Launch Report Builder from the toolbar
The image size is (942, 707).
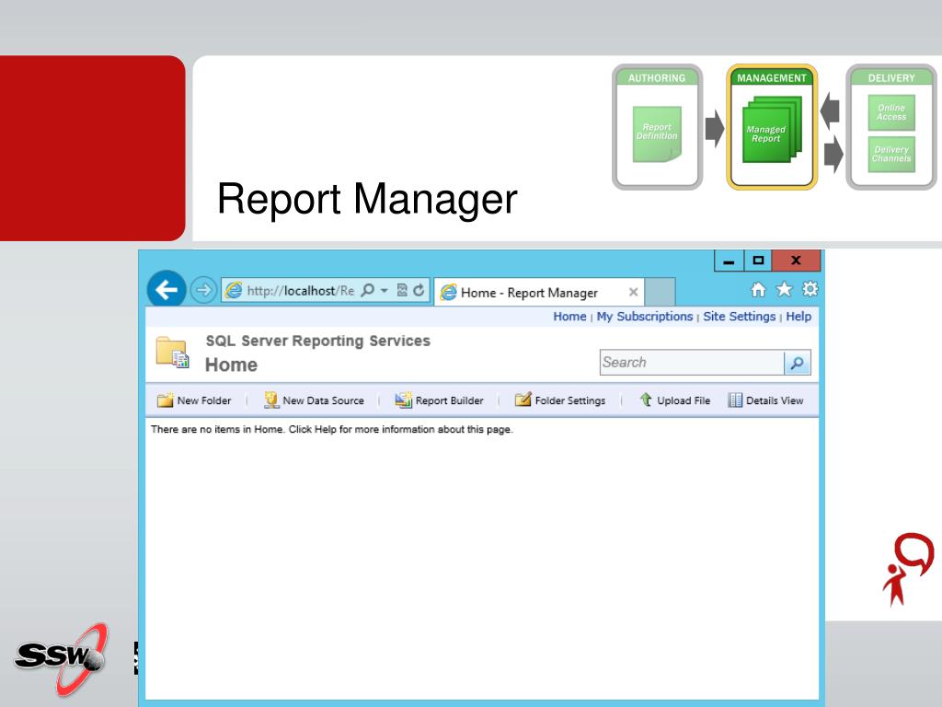[439, 400]
